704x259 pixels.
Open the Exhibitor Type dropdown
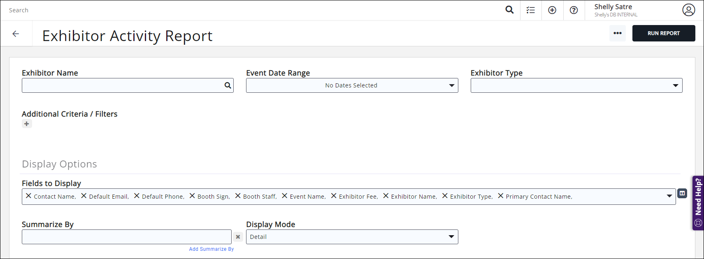pos(675,85)
